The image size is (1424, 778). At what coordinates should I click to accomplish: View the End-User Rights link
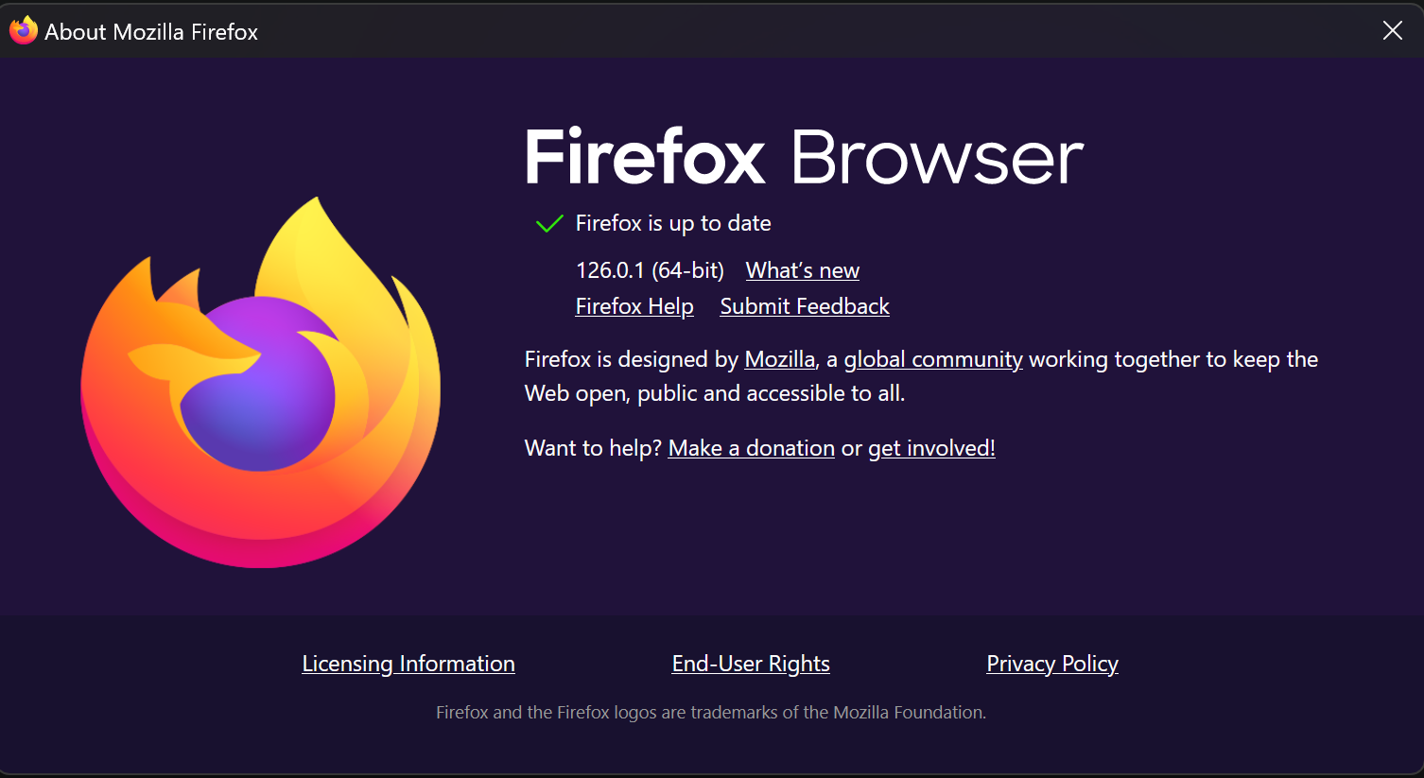coord(751,664)
